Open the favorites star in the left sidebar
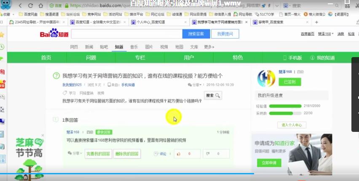Viewport: 359px width, 181px height. coord(2,35)
